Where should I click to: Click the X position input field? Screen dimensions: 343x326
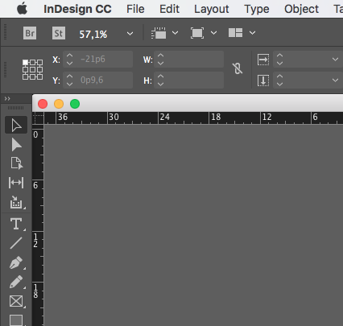97,59
